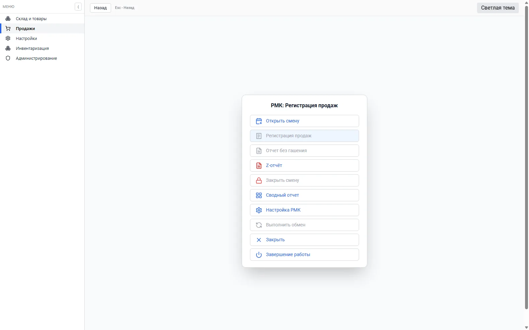Click the X icon beside Закрыть

(259, 240)
